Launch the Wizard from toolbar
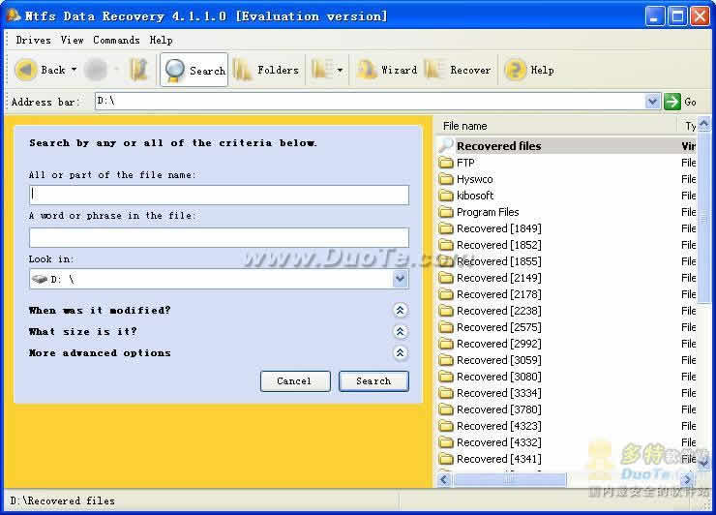This screenshot has width=716, height=515. click(387, 70)
